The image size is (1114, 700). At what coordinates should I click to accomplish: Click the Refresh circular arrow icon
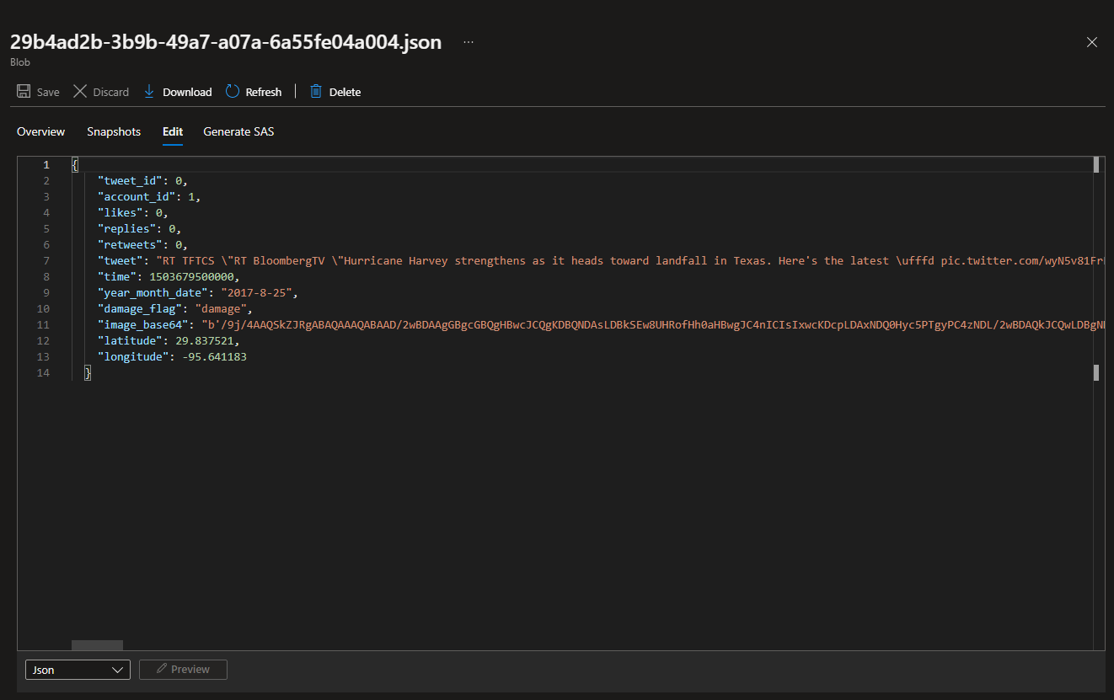tap(233, 92)
